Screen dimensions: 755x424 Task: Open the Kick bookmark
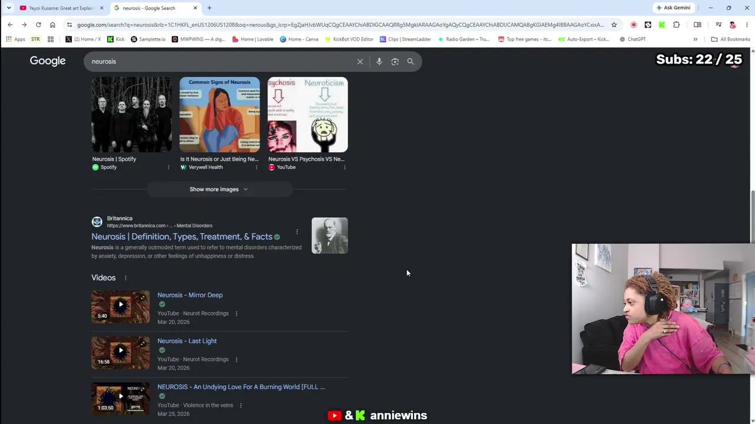[x=116, y=39]
